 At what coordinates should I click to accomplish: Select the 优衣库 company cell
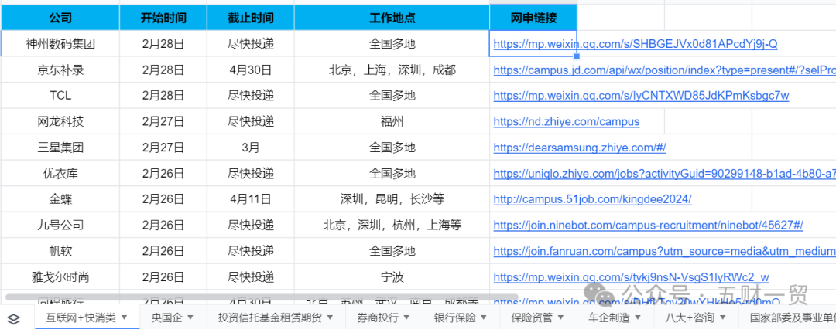tap(60, 173)
